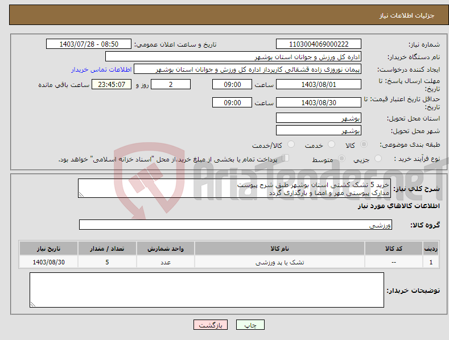Click the announcement date field 1403/07/28 - 08:50
The height and width of the screenshot is (340, 449).
tap(89, 44)
